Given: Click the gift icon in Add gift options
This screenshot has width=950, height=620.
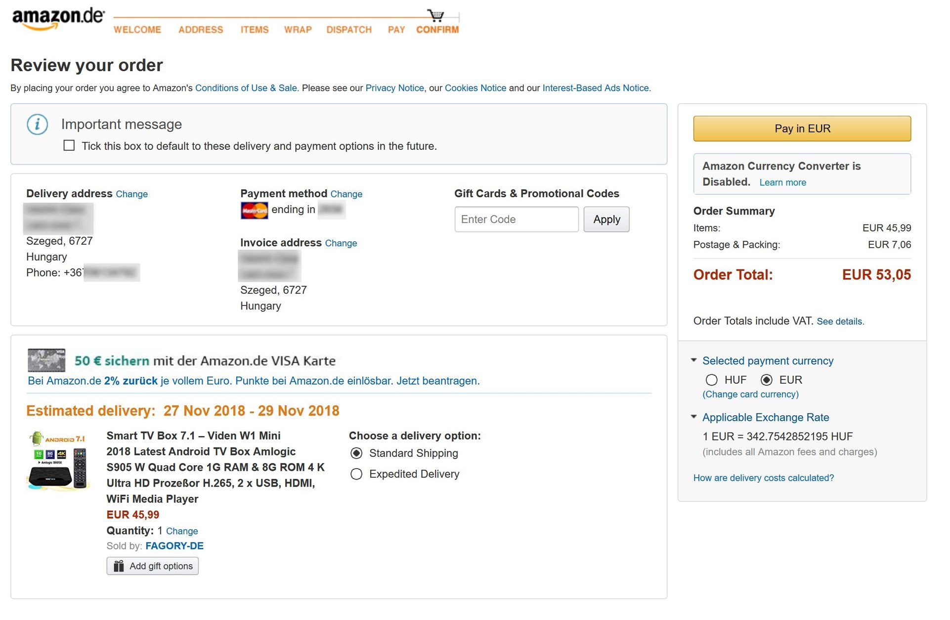Looking at the screenshot, I should coord(119,567).
